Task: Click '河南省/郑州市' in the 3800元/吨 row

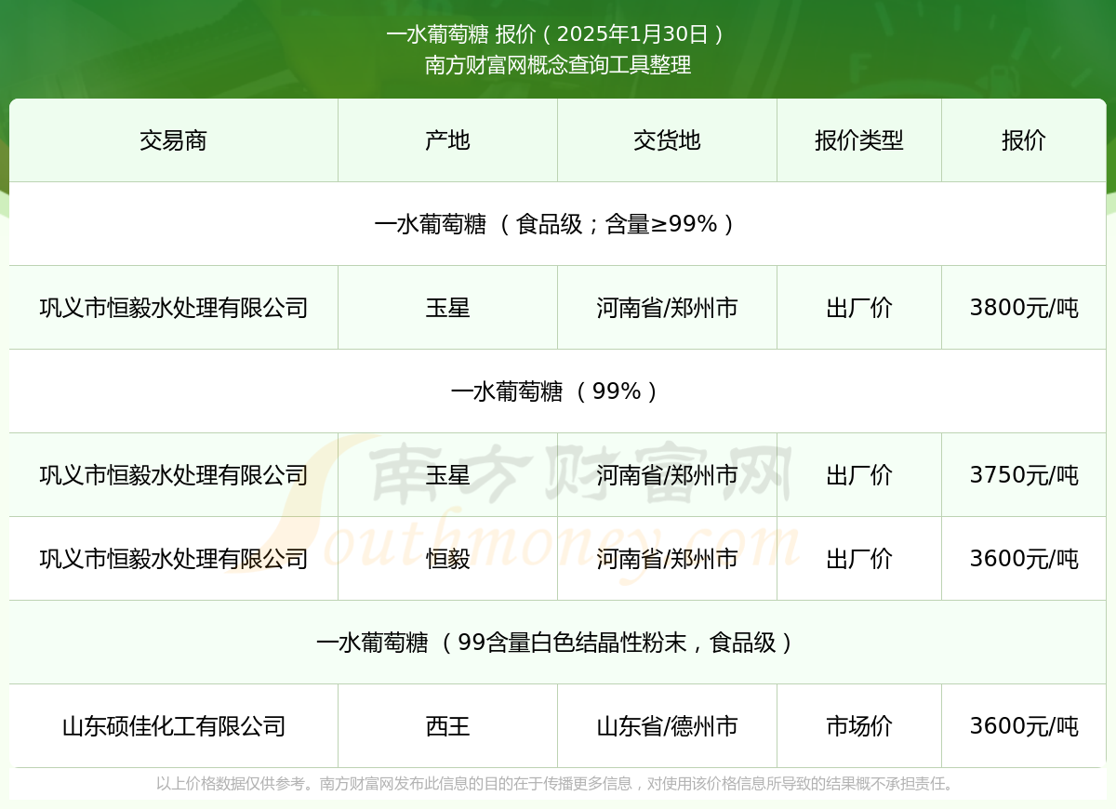Action: coord(667,308)
